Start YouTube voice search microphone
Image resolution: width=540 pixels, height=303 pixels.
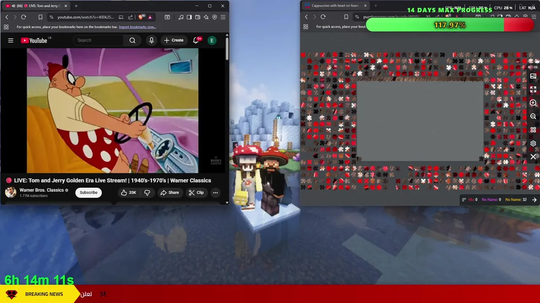point(151,40)
